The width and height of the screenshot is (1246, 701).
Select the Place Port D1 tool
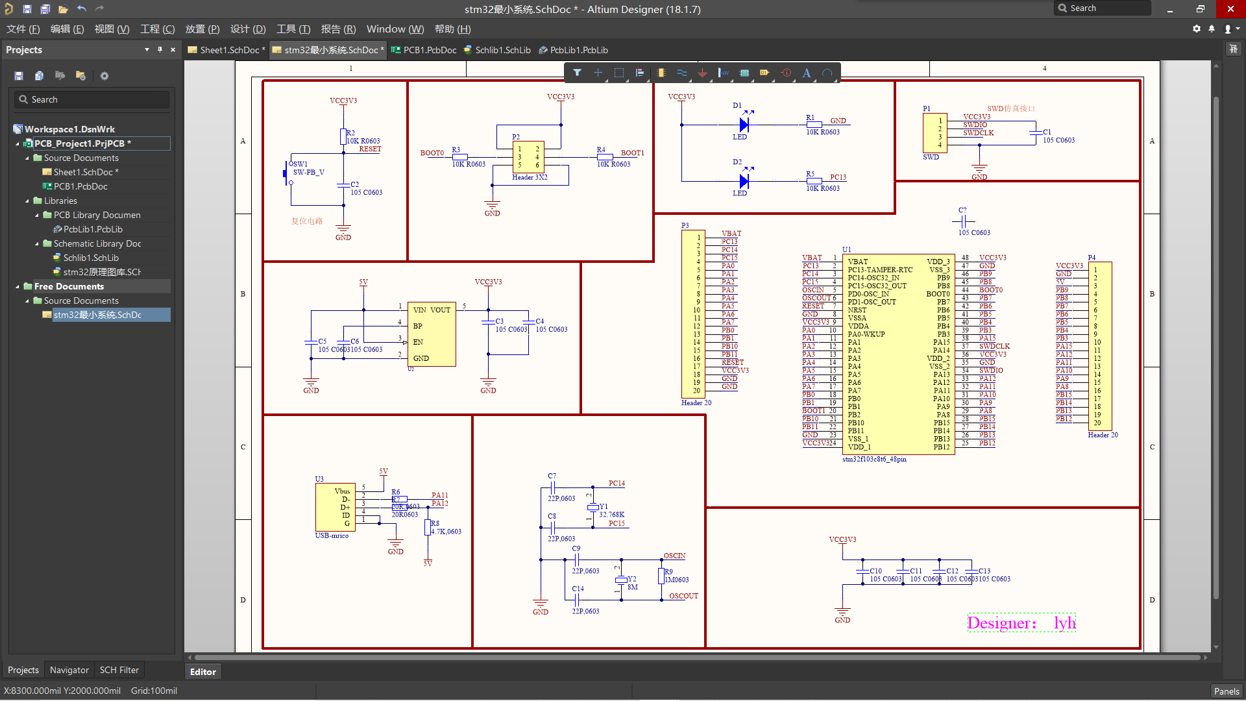(765, 73)
